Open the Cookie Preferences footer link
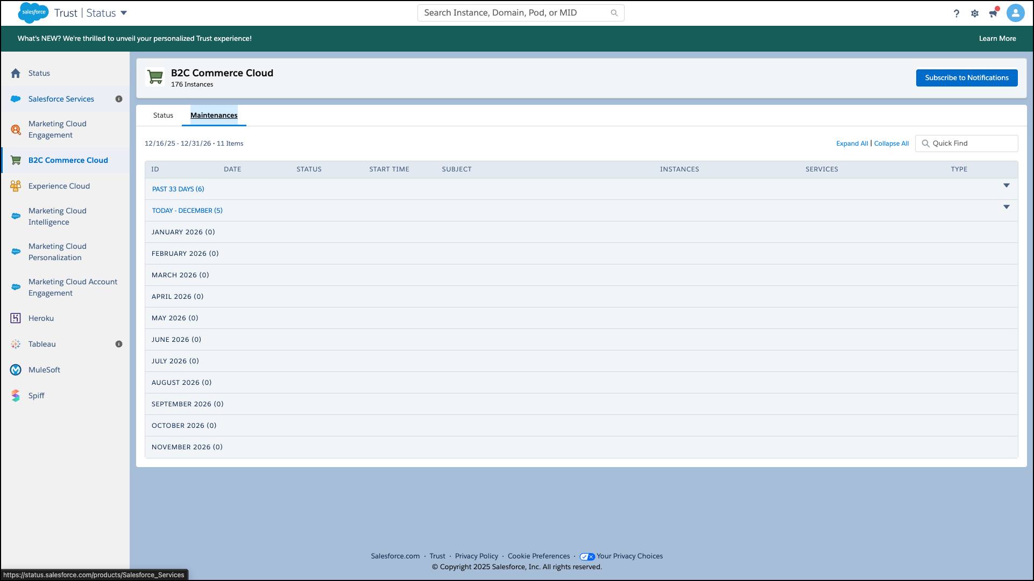Viewport: 1034px width, 581px height. pos(539,556)
